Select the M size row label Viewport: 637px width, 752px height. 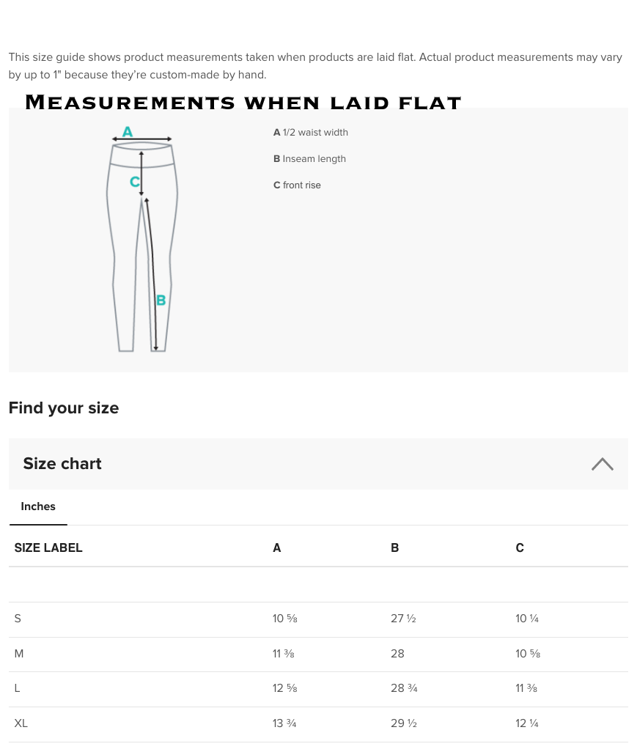point(19,654)
